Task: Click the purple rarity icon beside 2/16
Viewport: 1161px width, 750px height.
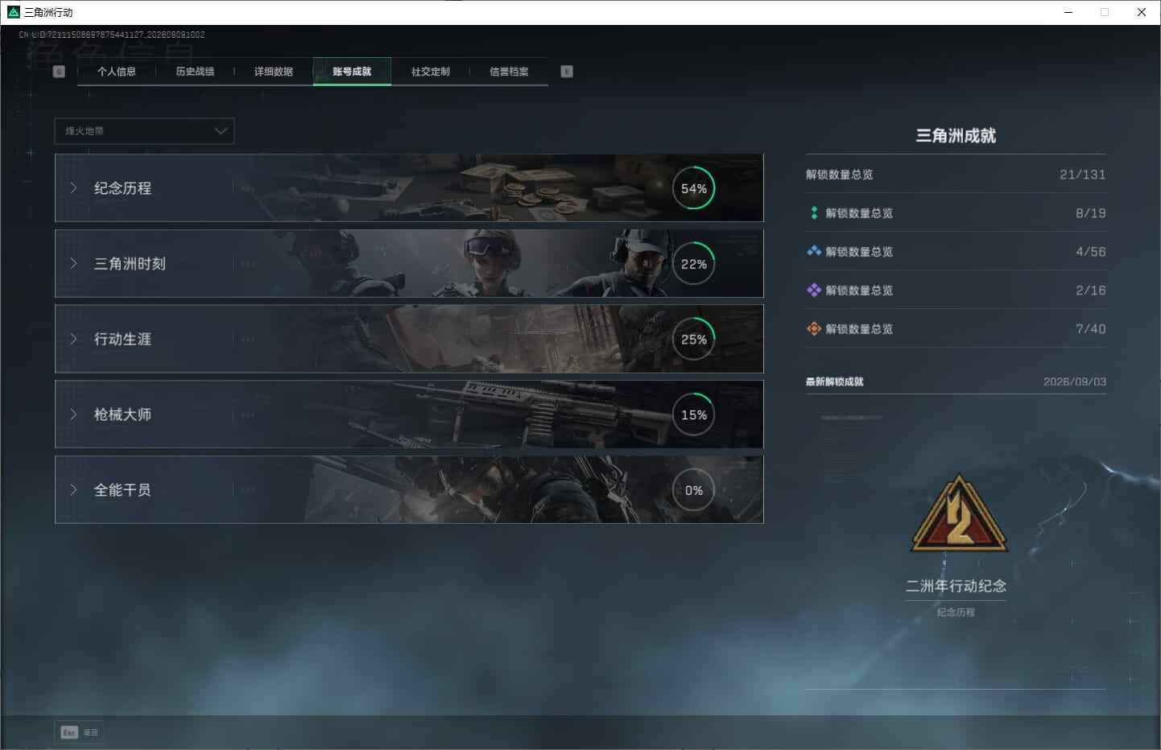Action: (814, 290)
